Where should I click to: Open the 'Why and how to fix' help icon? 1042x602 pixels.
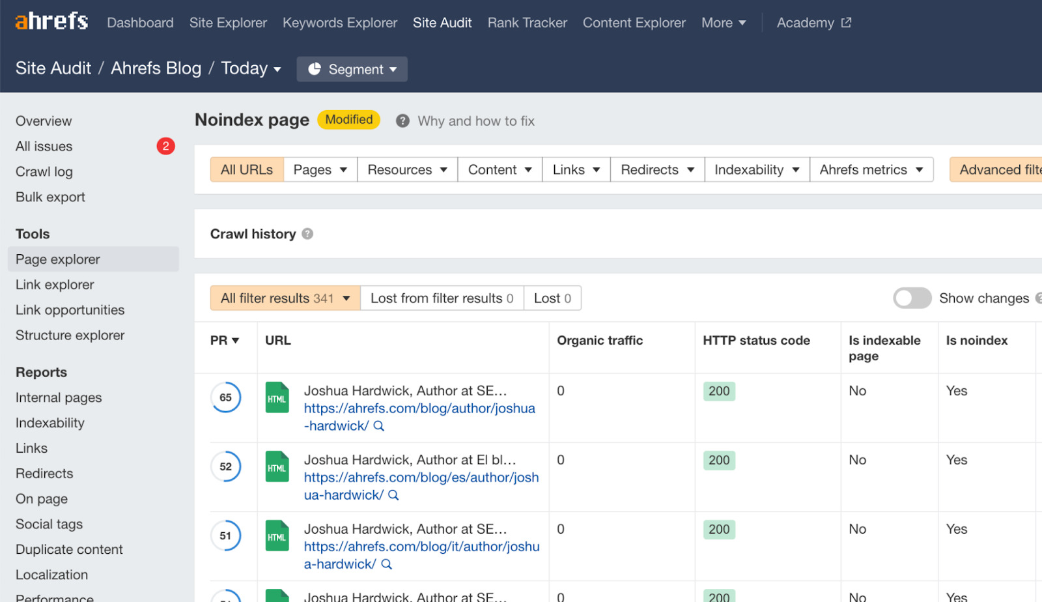(x=402, y=120)
